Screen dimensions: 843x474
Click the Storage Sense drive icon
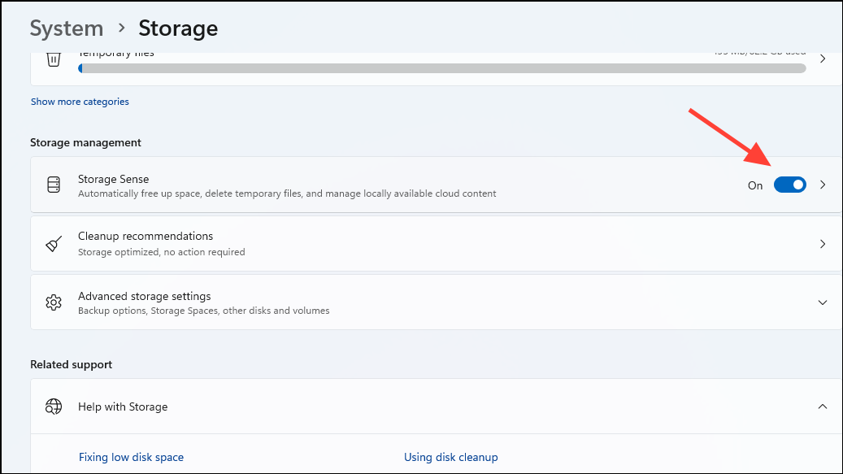click(54, 185)
